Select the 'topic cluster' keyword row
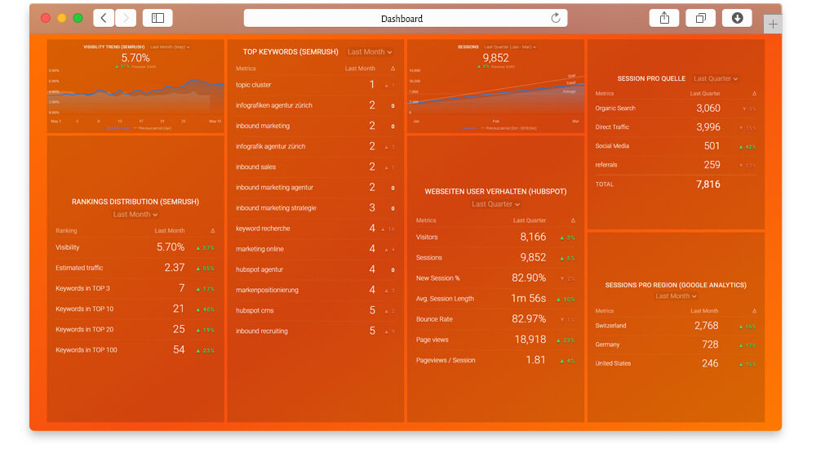This screenshot has height=449, width=816. coord(315,85)
